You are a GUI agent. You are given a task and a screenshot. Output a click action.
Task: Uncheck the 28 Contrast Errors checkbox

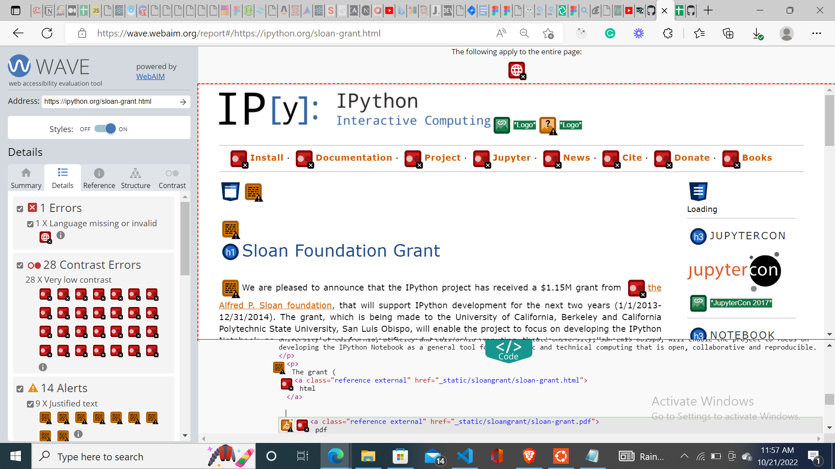point(20,265)
